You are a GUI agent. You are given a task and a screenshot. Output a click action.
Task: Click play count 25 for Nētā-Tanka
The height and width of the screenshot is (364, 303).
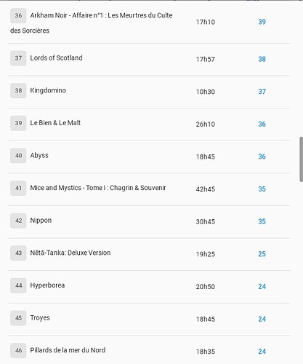(262, 254)
